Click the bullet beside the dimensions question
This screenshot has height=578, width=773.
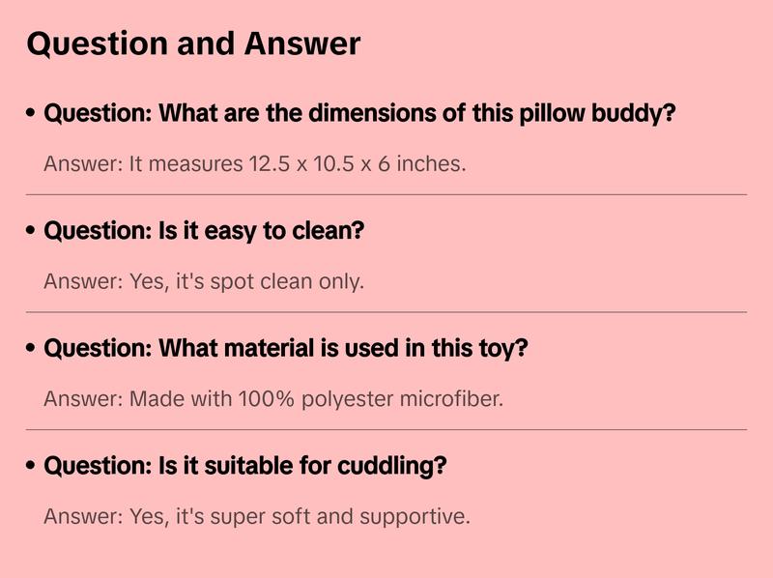(x=31, y=113)
